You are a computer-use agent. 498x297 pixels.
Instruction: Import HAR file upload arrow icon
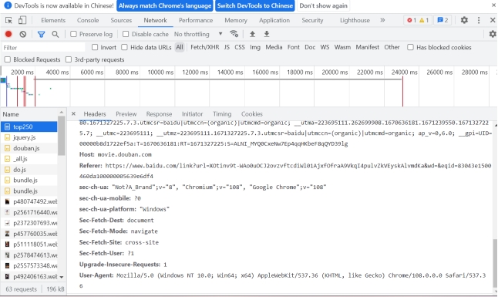(x=252, y=34)
